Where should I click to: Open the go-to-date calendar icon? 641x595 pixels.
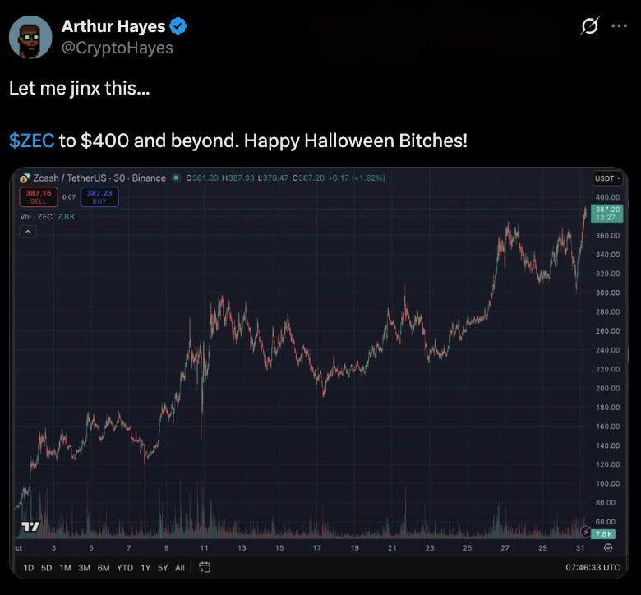[205, 567]
